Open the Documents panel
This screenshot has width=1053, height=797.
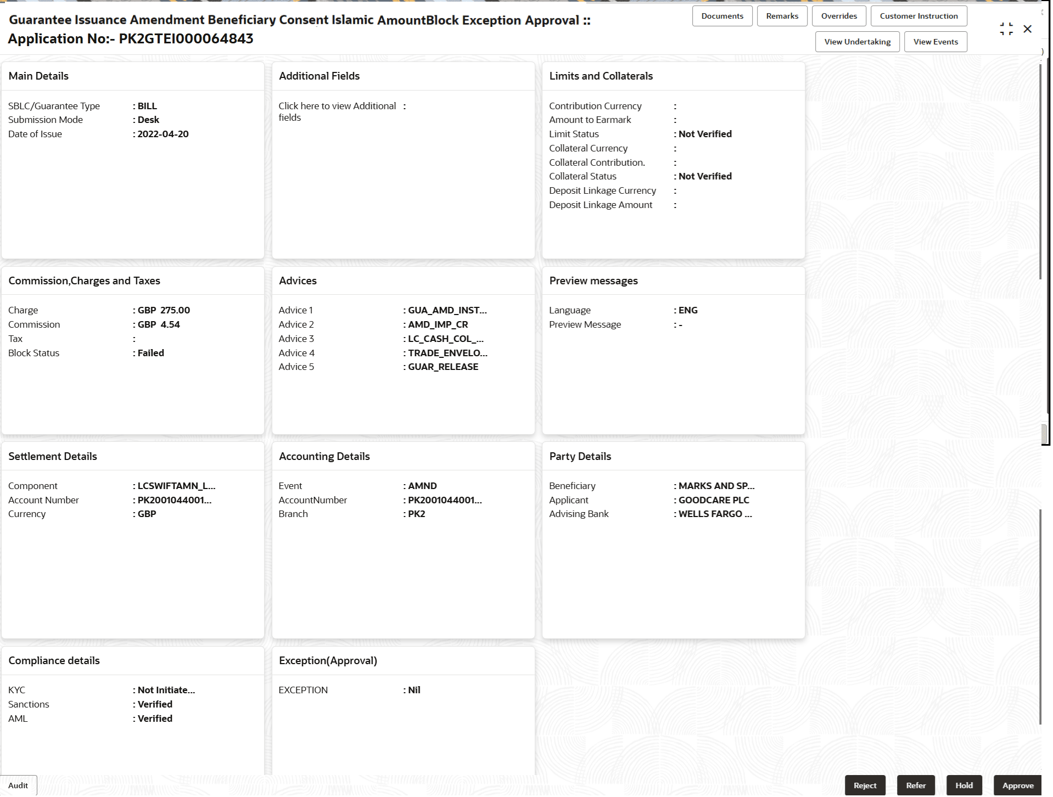coord(721,15)
